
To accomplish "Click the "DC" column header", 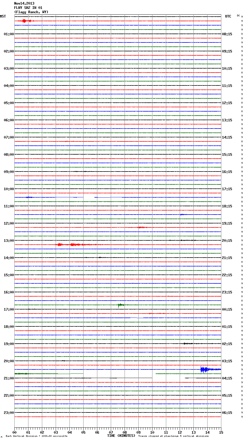I will click(x=238, y=15).
